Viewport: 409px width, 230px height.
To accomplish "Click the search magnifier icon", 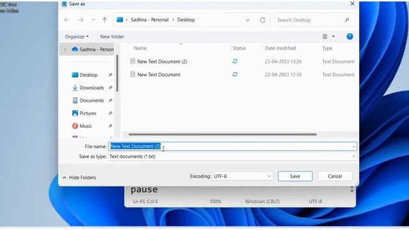I will 346,20.
